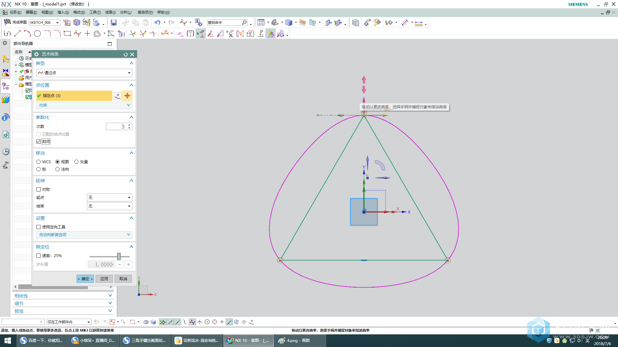Click the 确定 button
Image resolution: width=618 pixels, height=347 pixels.
tap(85, 279)
